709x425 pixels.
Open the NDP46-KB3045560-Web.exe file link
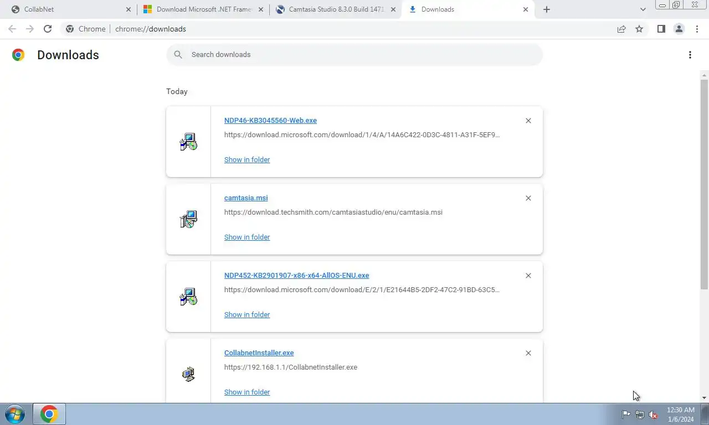[x=270, y=121]
